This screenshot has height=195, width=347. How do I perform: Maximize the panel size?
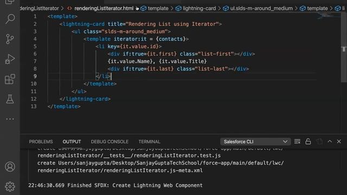pyautogui.click(x=330, y=141)
